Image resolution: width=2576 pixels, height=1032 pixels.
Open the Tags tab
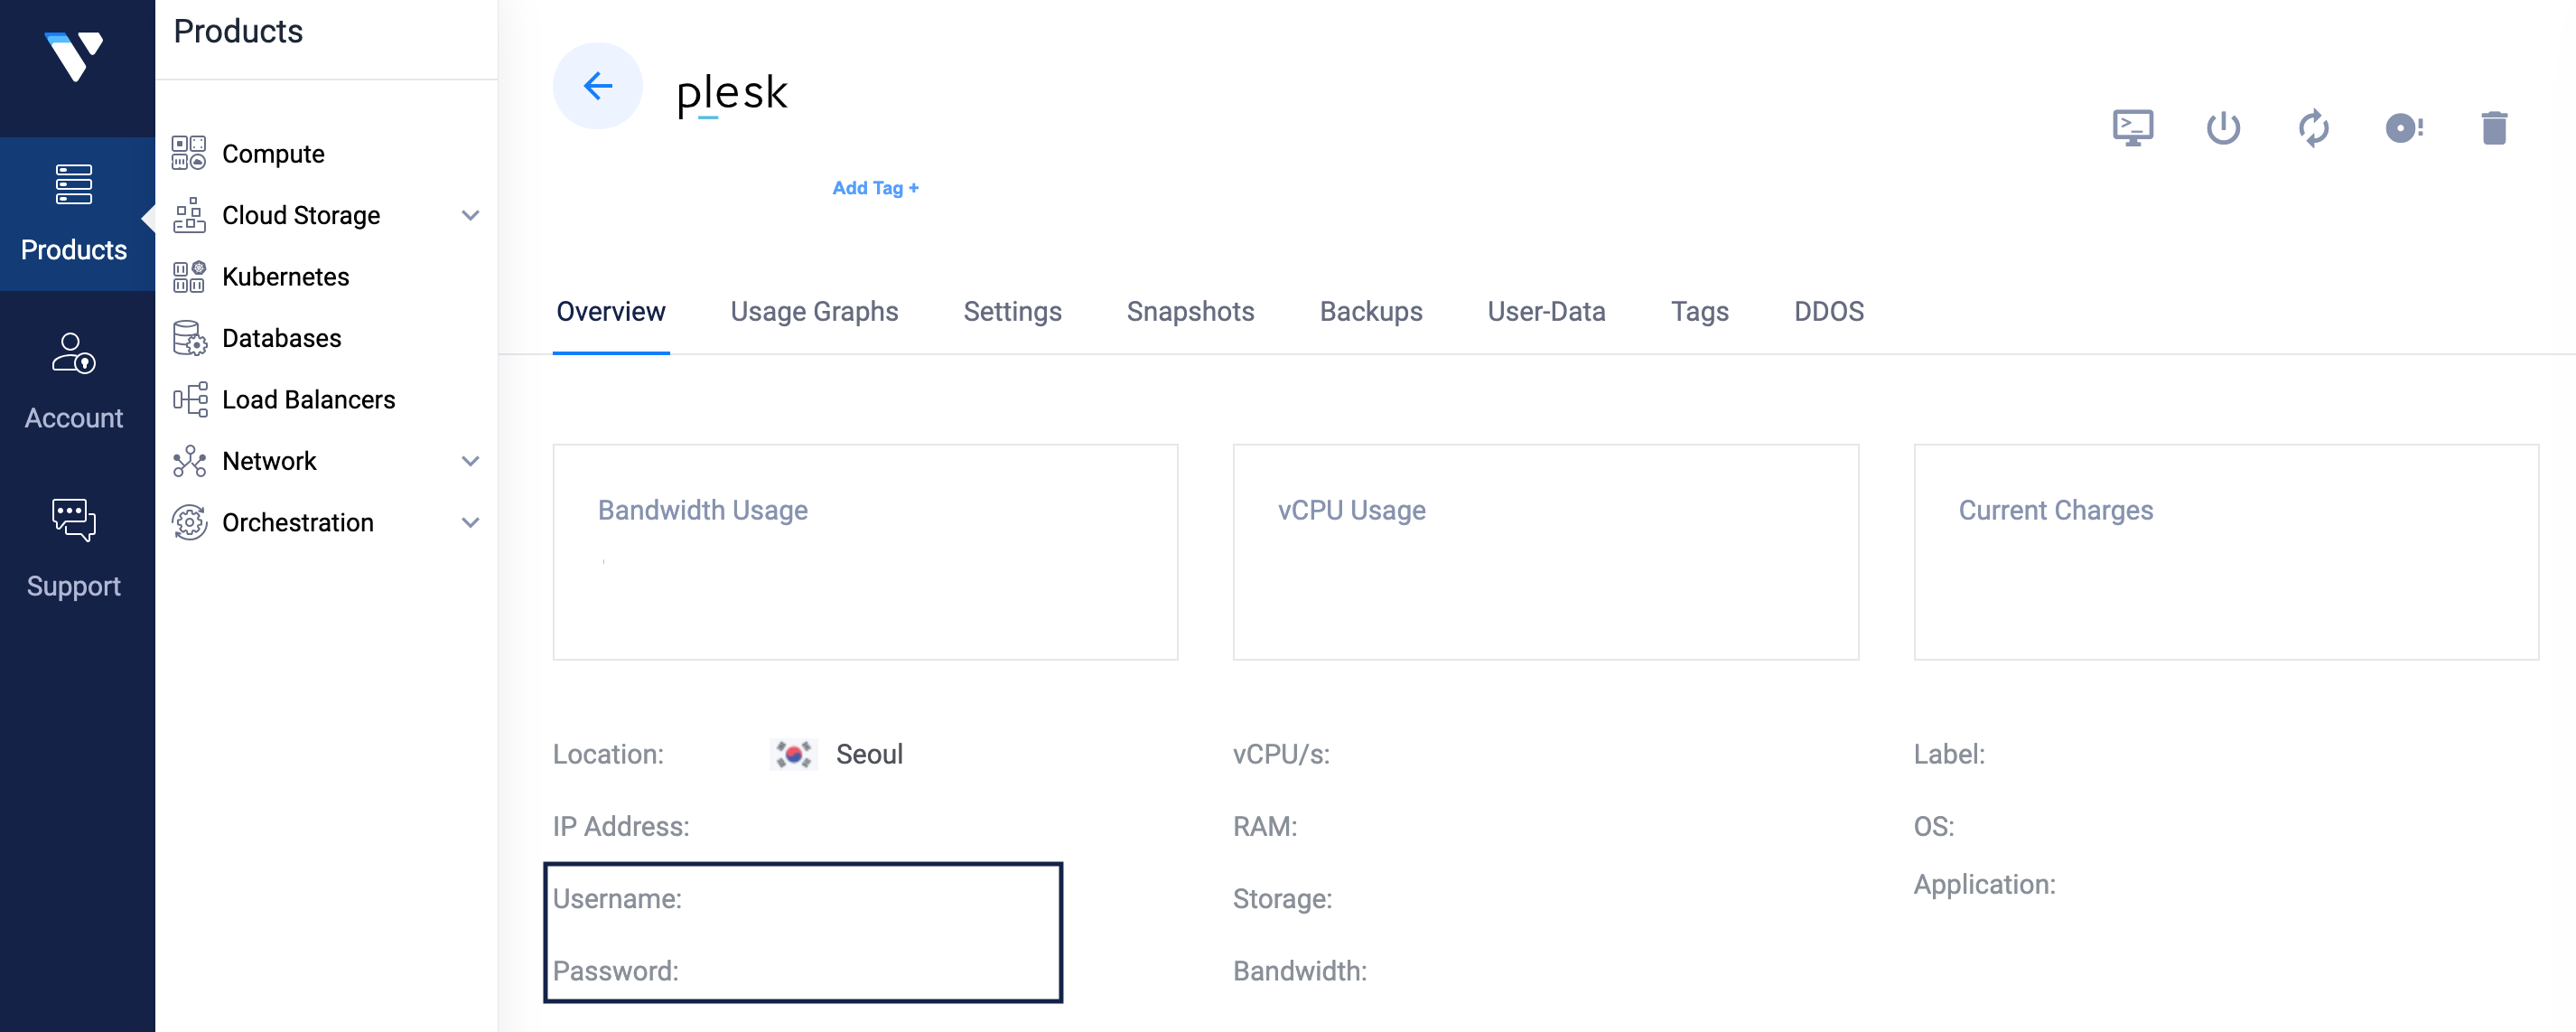(x=1699, y=311)
